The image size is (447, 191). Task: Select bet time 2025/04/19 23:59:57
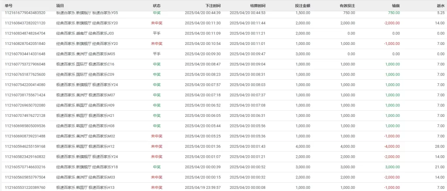(203, 187)
